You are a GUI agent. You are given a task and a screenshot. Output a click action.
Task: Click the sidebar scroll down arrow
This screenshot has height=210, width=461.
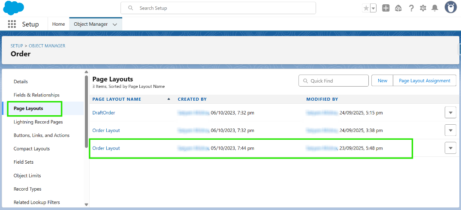pos(86,204)
